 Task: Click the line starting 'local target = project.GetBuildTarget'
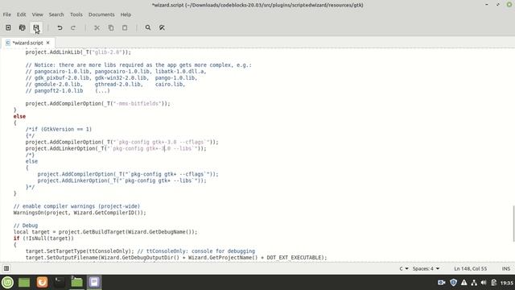[105, 232]
